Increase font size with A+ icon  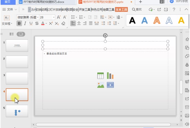(59, 17)
